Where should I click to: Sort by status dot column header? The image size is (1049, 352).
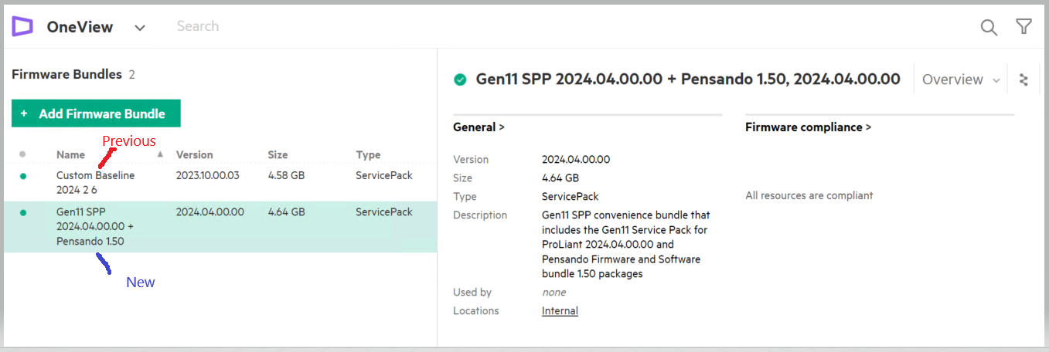22,154
